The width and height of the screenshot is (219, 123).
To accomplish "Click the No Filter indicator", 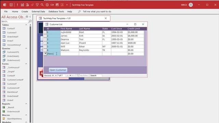I will click(82, 76).
